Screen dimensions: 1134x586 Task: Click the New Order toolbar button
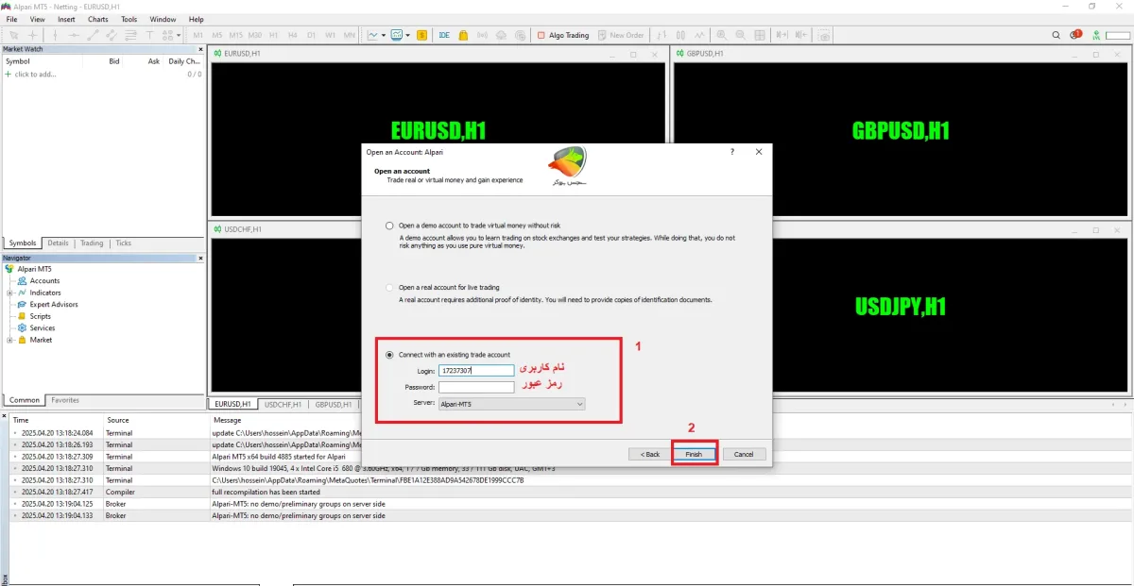tap(621, 35)
